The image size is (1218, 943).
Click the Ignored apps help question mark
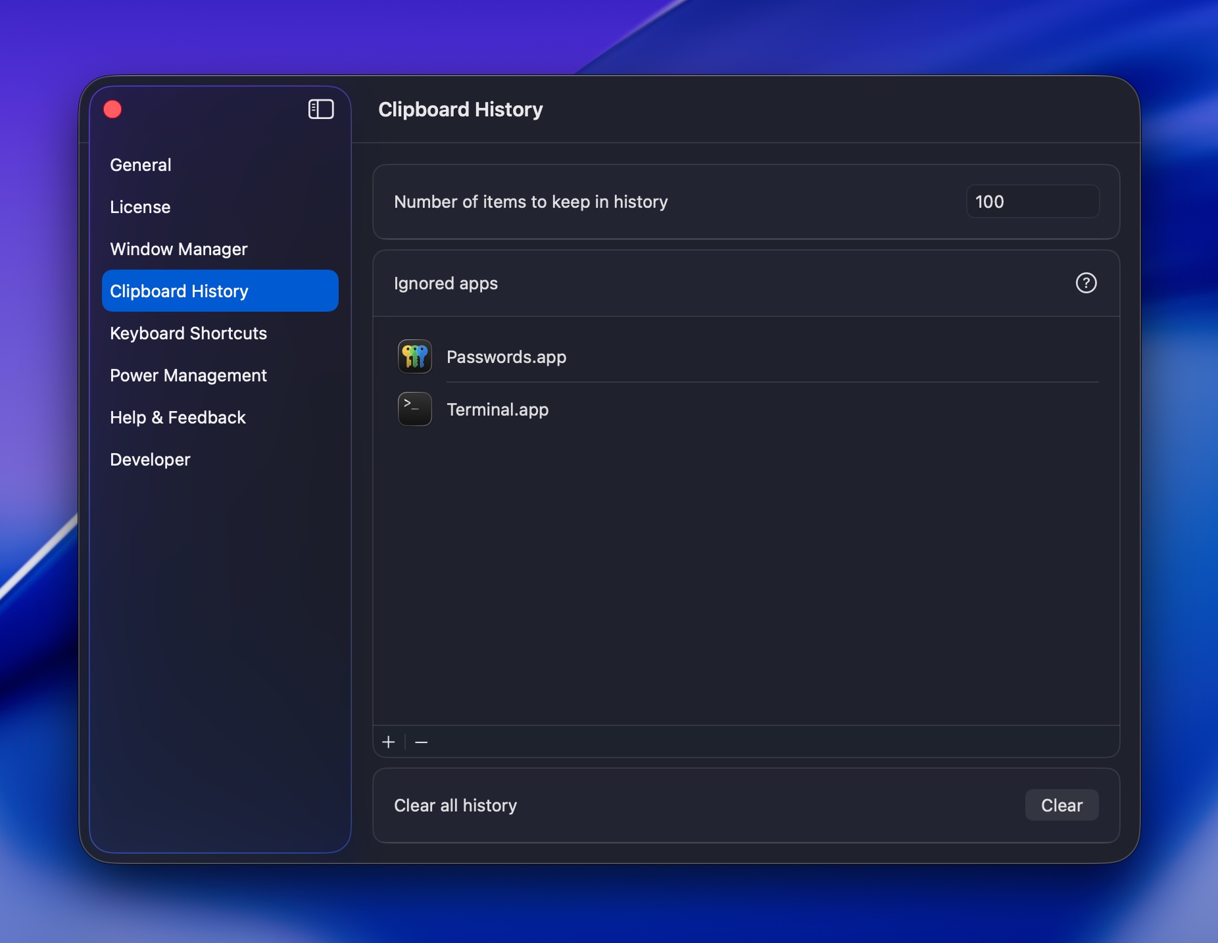coord(1086,283)
